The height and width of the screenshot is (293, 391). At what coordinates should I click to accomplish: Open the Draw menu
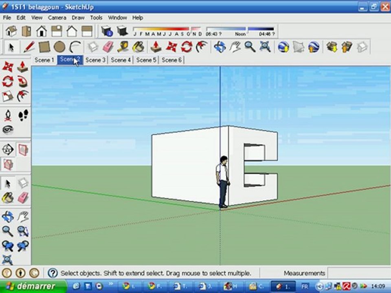[x=78, y=17]
